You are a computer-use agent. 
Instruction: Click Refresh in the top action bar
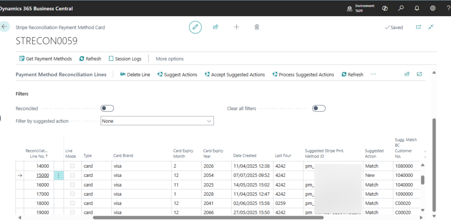pos(90,59)
